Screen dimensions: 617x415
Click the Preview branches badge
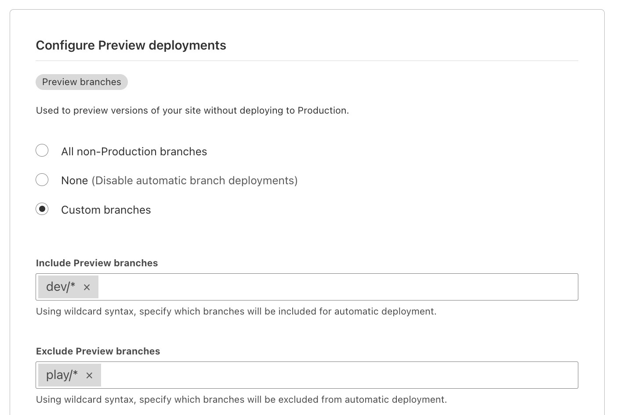81,82
